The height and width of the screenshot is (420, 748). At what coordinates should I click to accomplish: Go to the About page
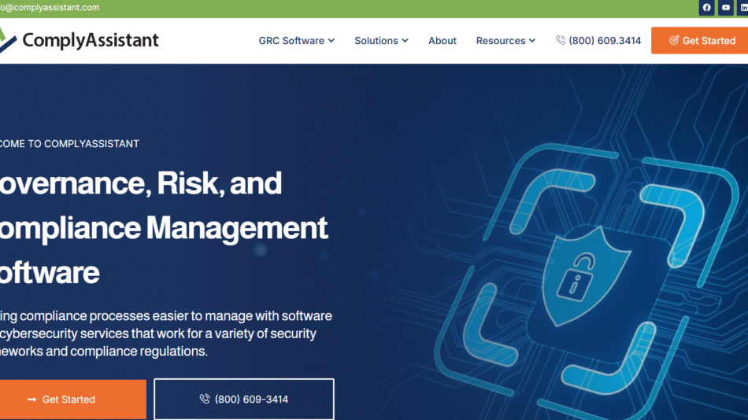443,40
